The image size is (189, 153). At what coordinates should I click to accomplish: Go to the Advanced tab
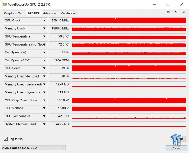point(50,13)
